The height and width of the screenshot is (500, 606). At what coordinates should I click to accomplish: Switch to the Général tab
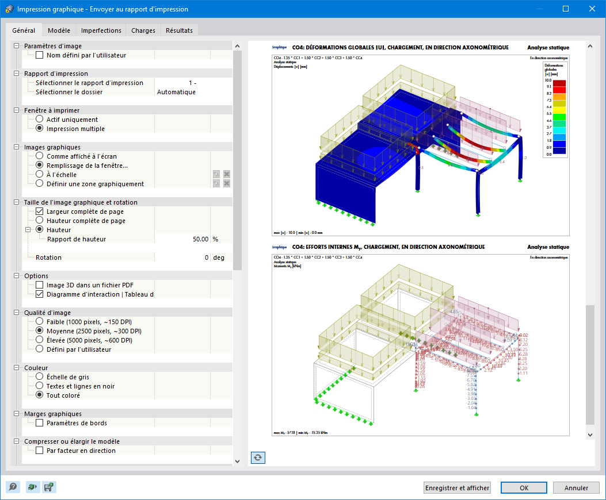tap(24, 30)
